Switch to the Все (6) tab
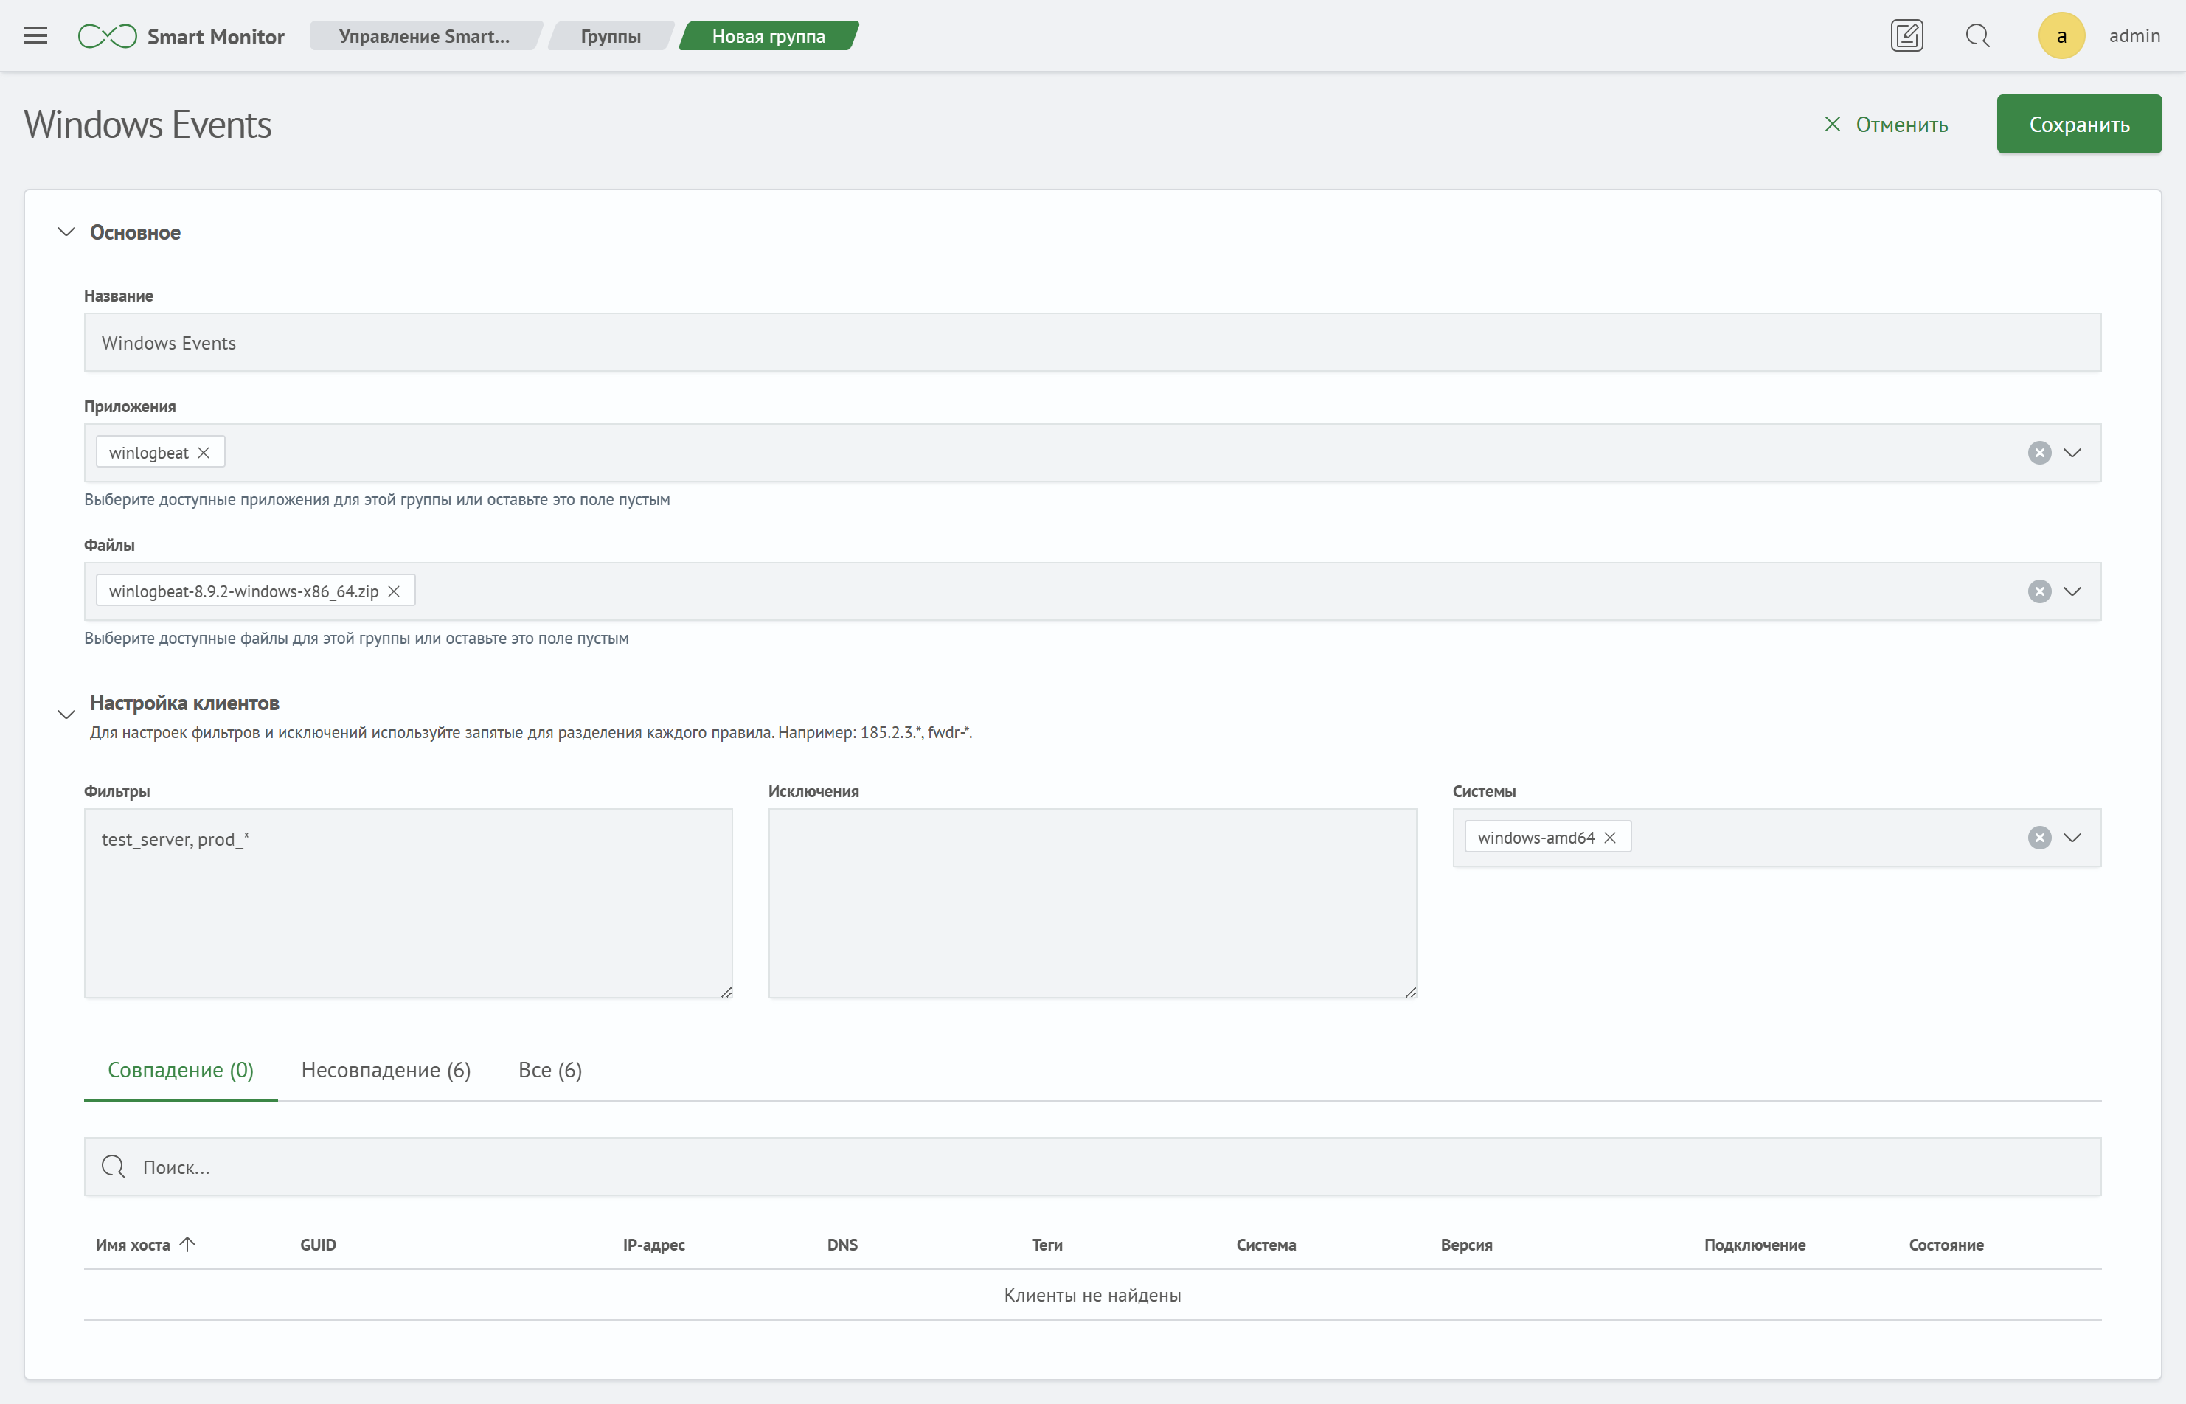 coord(549,1070)
